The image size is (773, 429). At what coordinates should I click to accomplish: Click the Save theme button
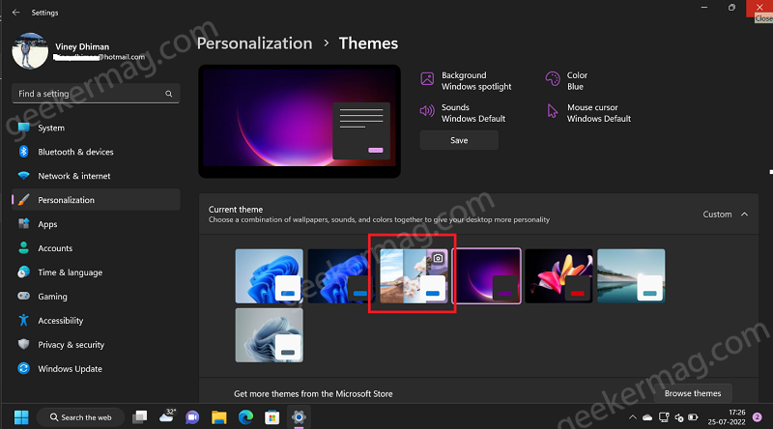pyautogui.click(x=459, y=140)
